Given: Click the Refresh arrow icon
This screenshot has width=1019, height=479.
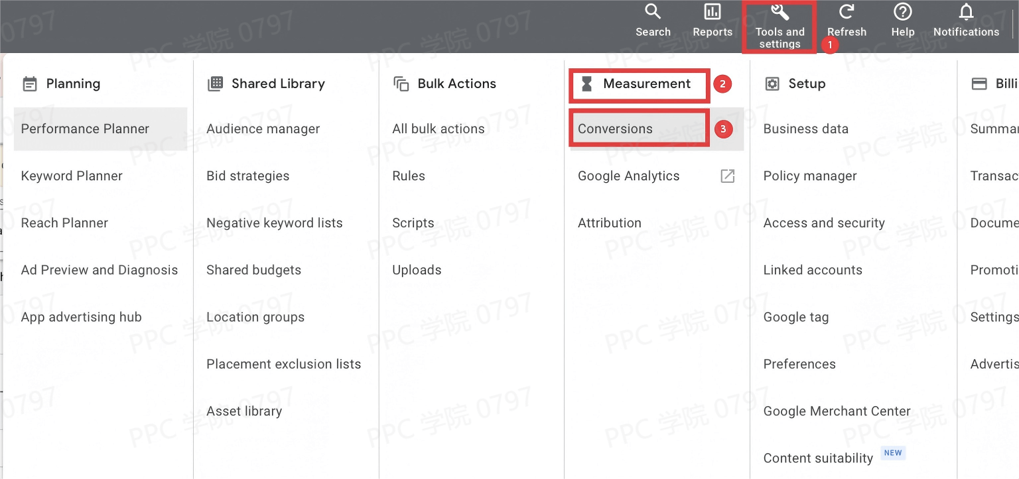Looking at the screenshot, I should [x=847, y=12].
